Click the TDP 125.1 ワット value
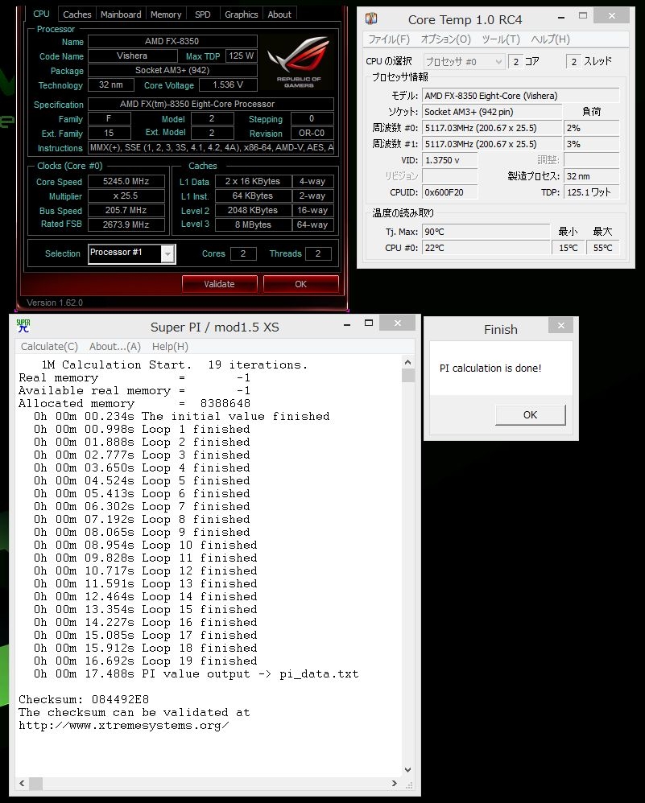Image resolution: width=645 pixels, height=803 pixels. 592,192
